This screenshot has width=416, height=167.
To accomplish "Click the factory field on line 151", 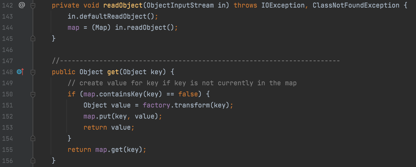I will point(156,105).
